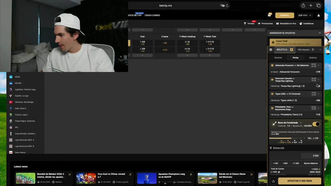The image size is (331, 186).
Task: Open the bet slip settings gear
Action: tap(271, 50)
